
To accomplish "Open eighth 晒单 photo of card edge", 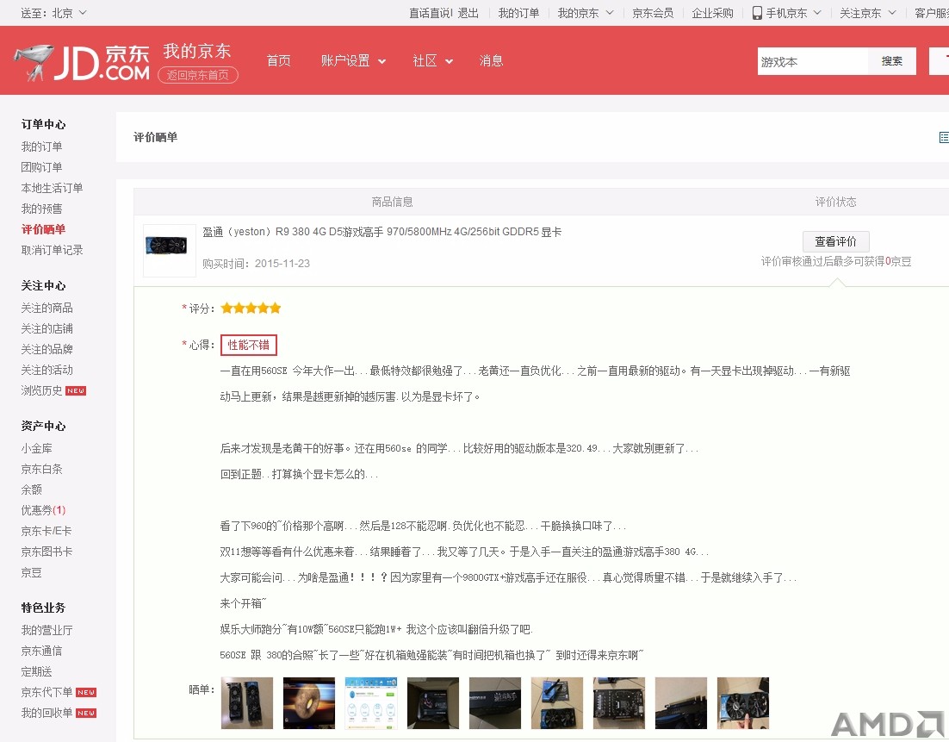I will [x=681, y=702].
